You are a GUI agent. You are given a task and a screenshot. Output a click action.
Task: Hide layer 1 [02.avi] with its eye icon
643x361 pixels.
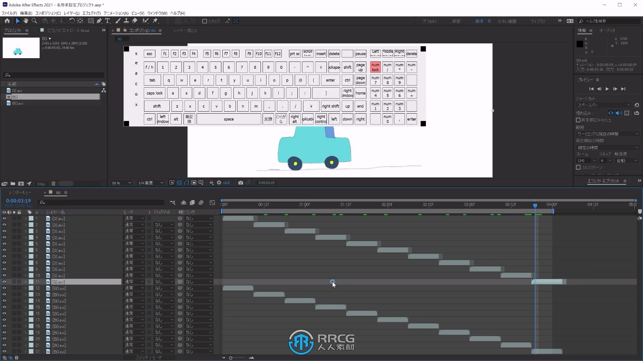[4, 218]
